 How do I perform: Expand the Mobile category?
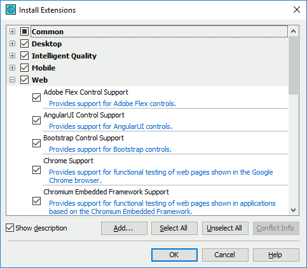pos(13,68)
